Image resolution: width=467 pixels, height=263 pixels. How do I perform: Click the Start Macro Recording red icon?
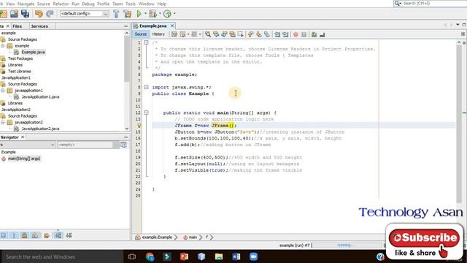point(296,34)
